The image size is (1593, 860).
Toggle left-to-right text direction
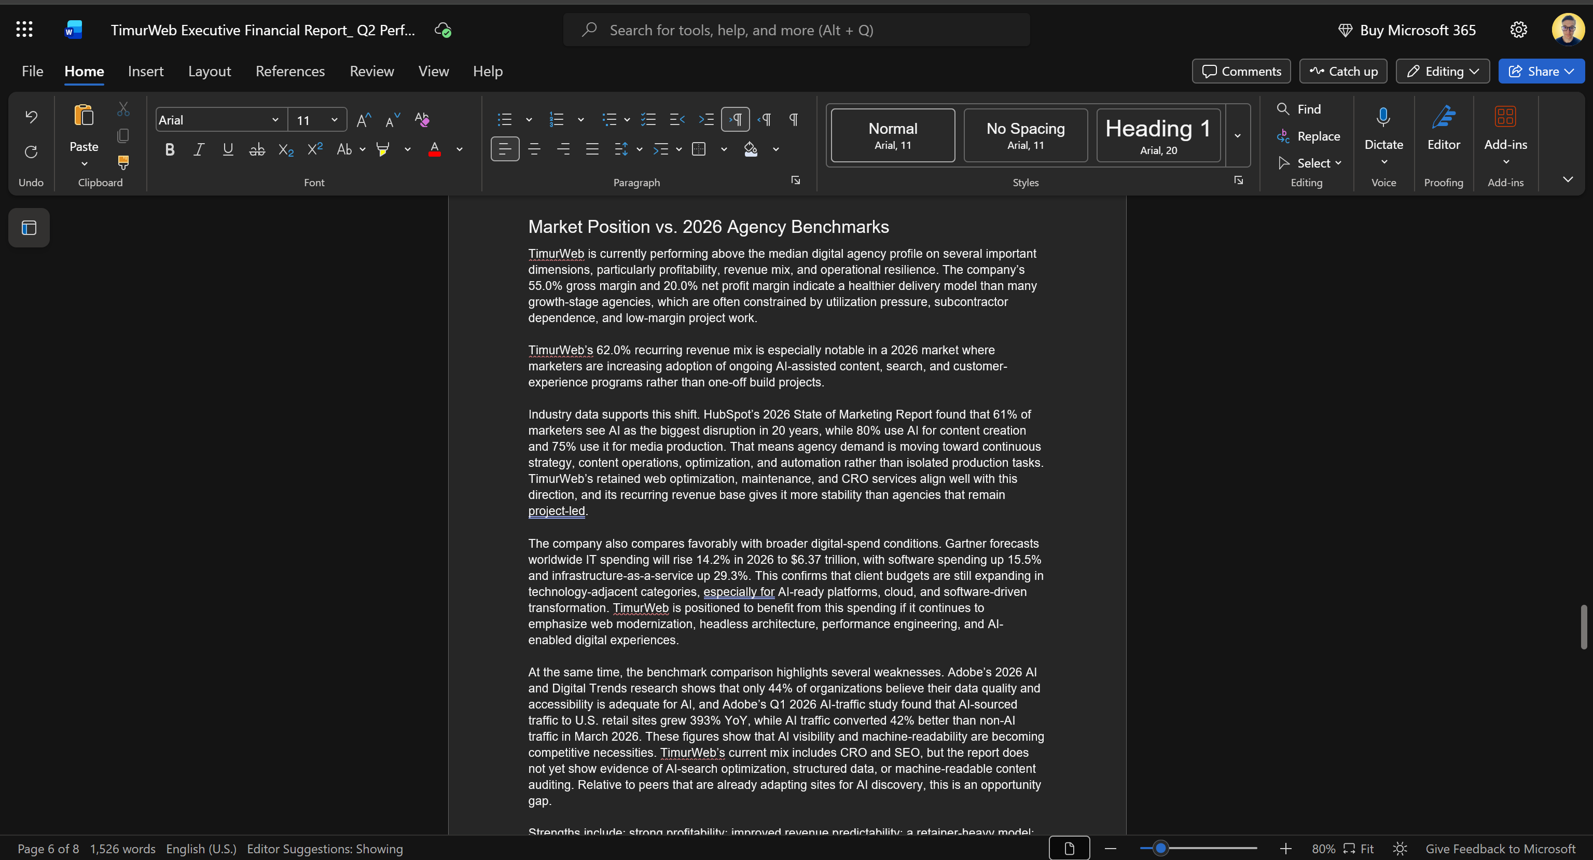coord(735,119)
